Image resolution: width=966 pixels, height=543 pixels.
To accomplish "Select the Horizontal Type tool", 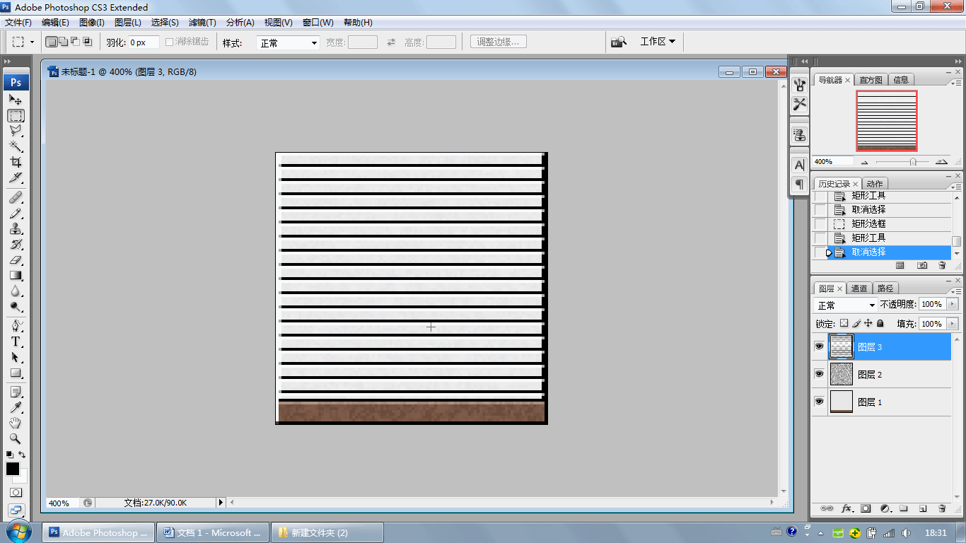I will pos(16,341).
